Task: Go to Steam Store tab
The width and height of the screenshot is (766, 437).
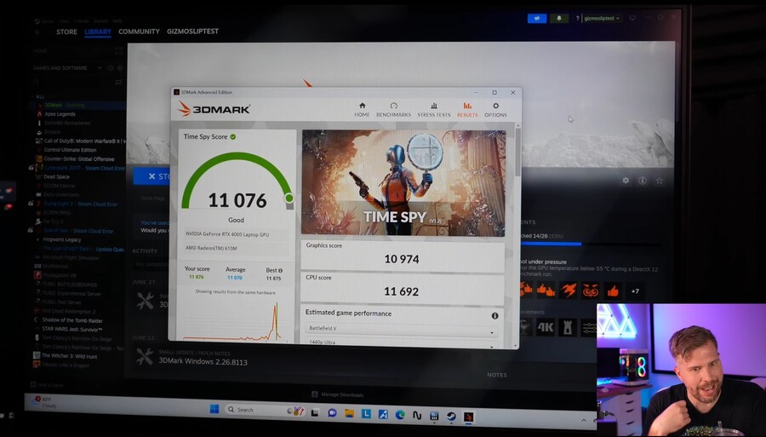Action: [66, 32]
